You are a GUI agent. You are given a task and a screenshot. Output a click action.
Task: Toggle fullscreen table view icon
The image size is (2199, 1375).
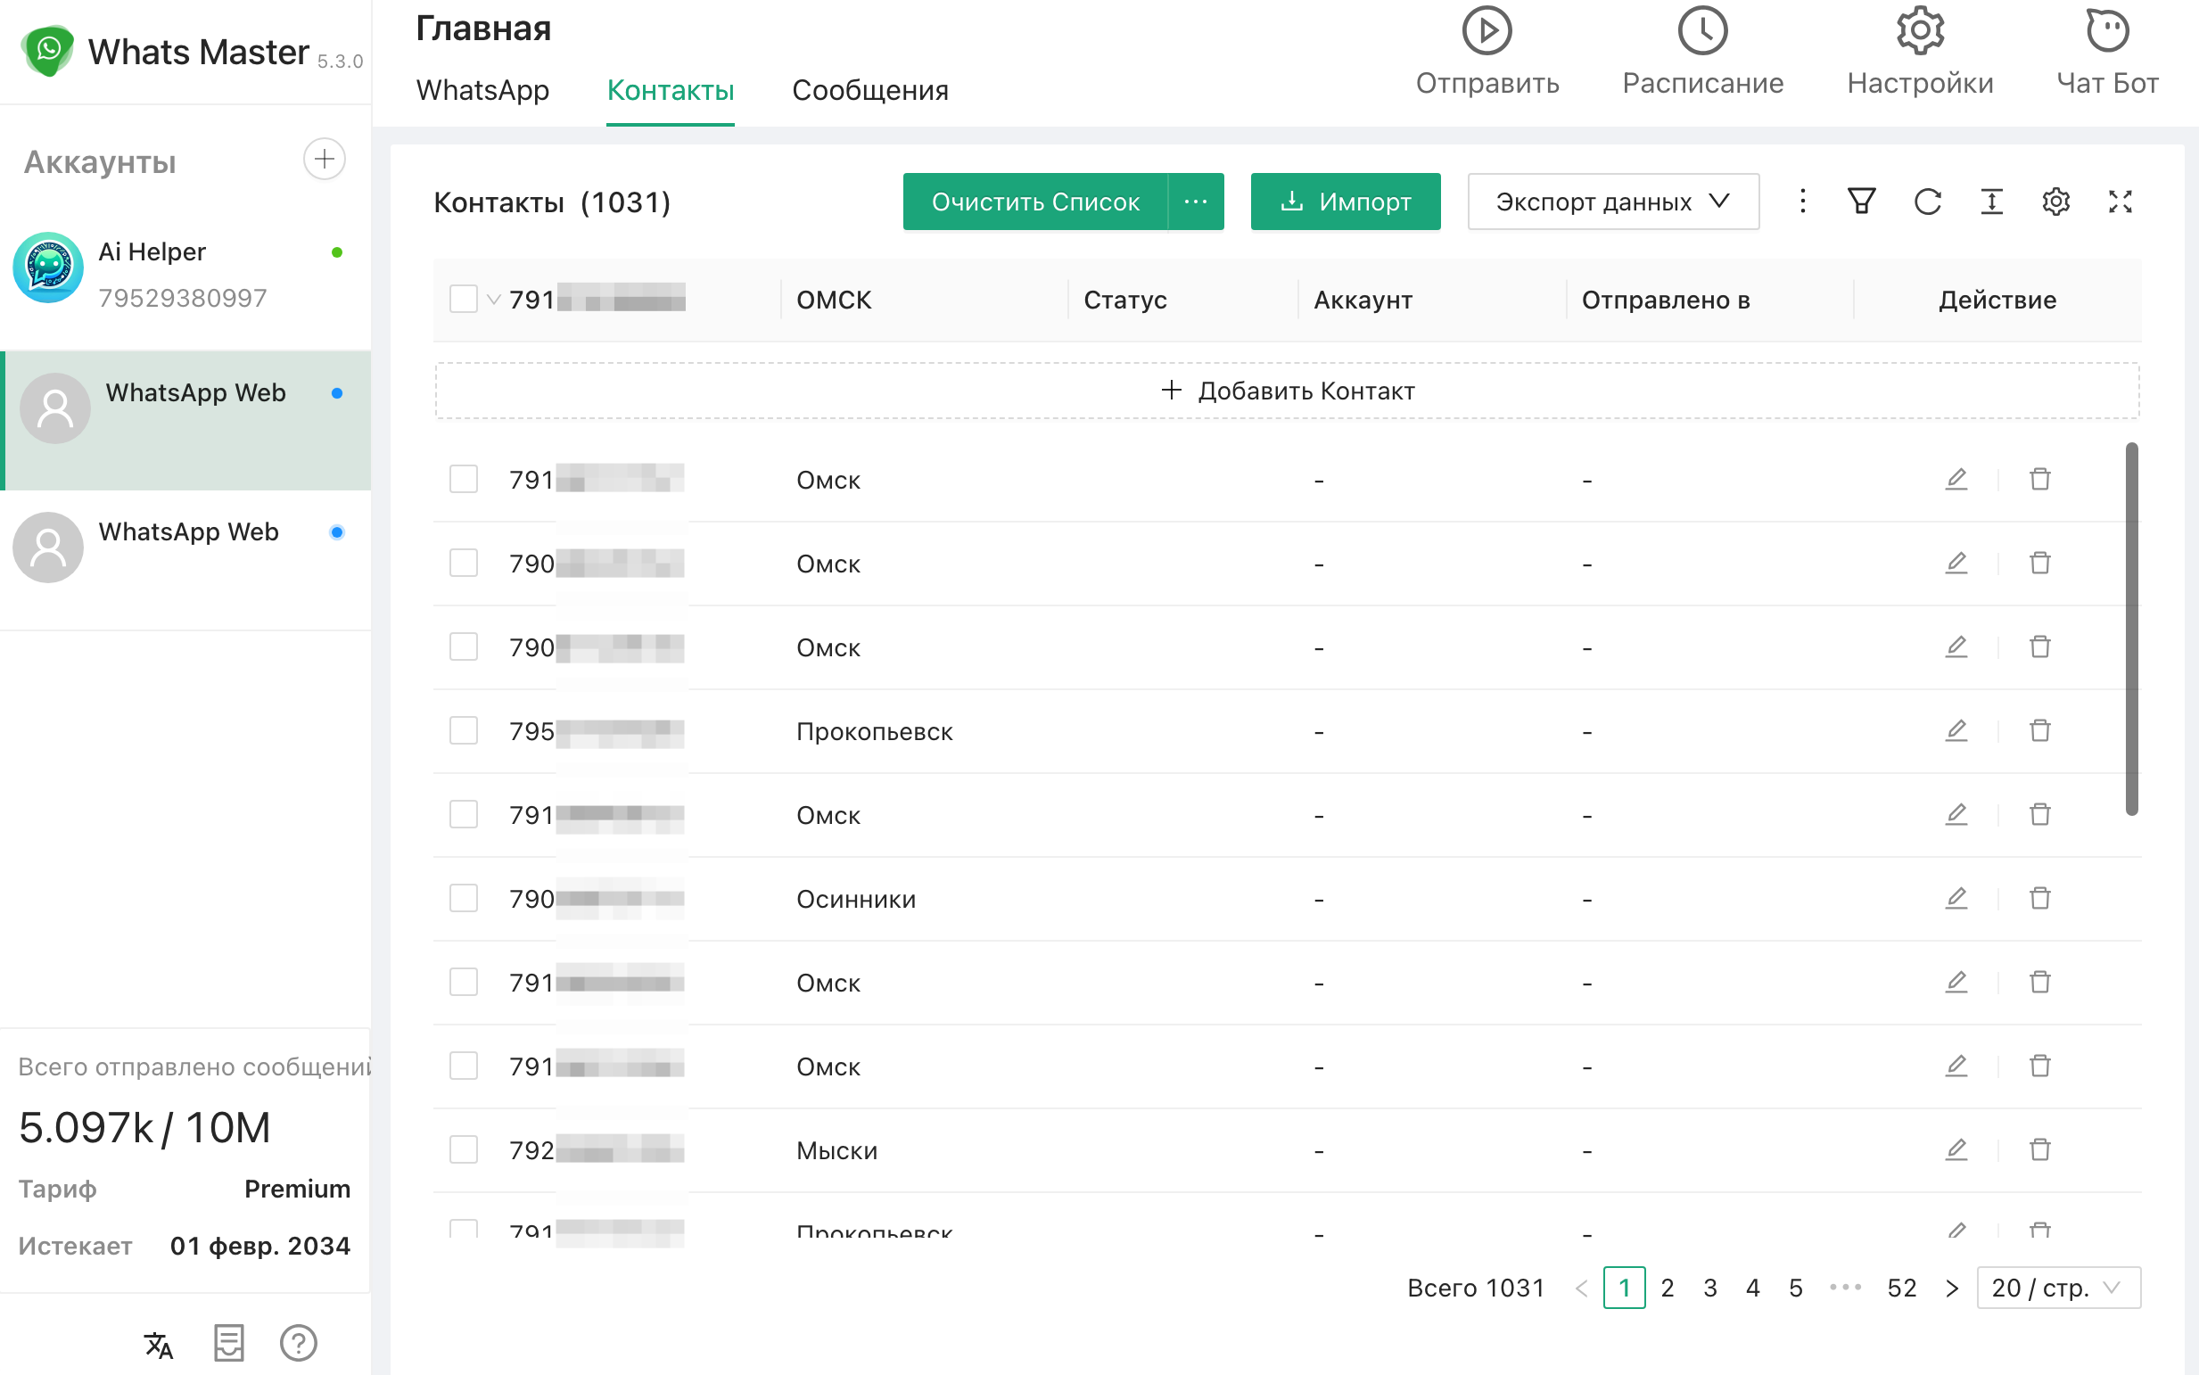[x=2120, y=201]
